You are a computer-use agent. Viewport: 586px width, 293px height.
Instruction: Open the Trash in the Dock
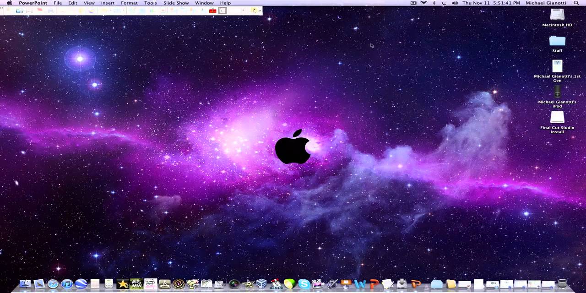563,284
